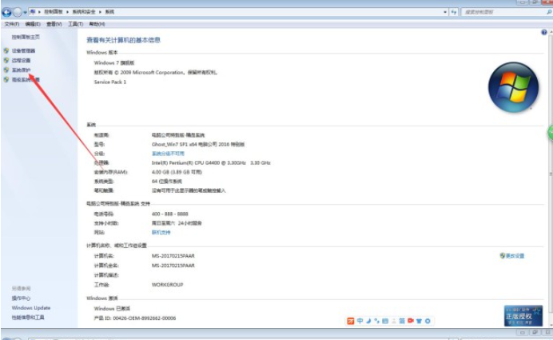Open 系统保护 in the left sidebar

(x=21, y=70)
